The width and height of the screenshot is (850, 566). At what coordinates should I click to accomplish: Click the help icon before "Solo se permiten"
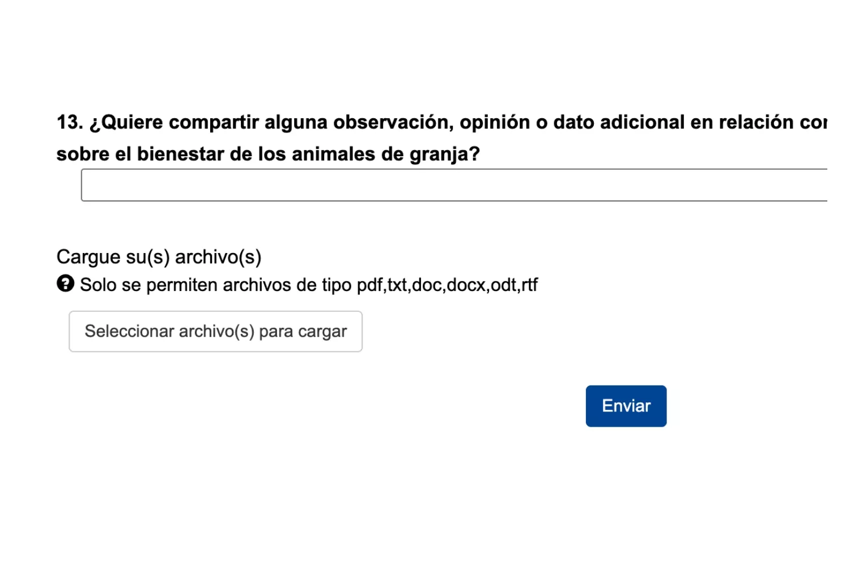65,283
